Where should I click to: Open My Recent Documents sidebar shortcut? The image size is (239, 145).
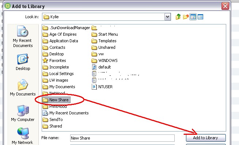[23, 37]
